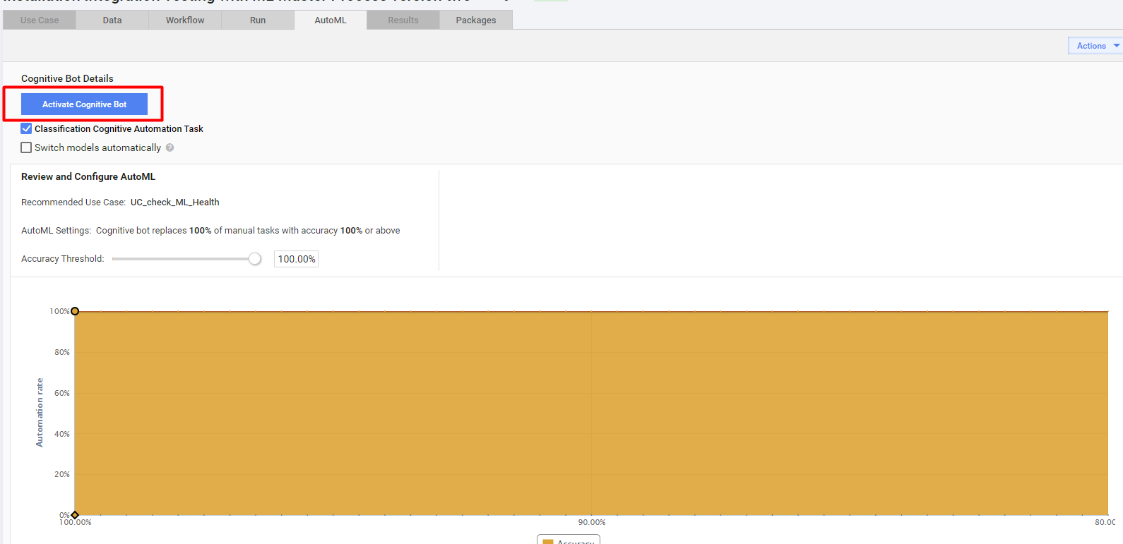The height and width of the screenshot is (544, 1123).
Task: Select the Run tab
Action: click(258, 20)
